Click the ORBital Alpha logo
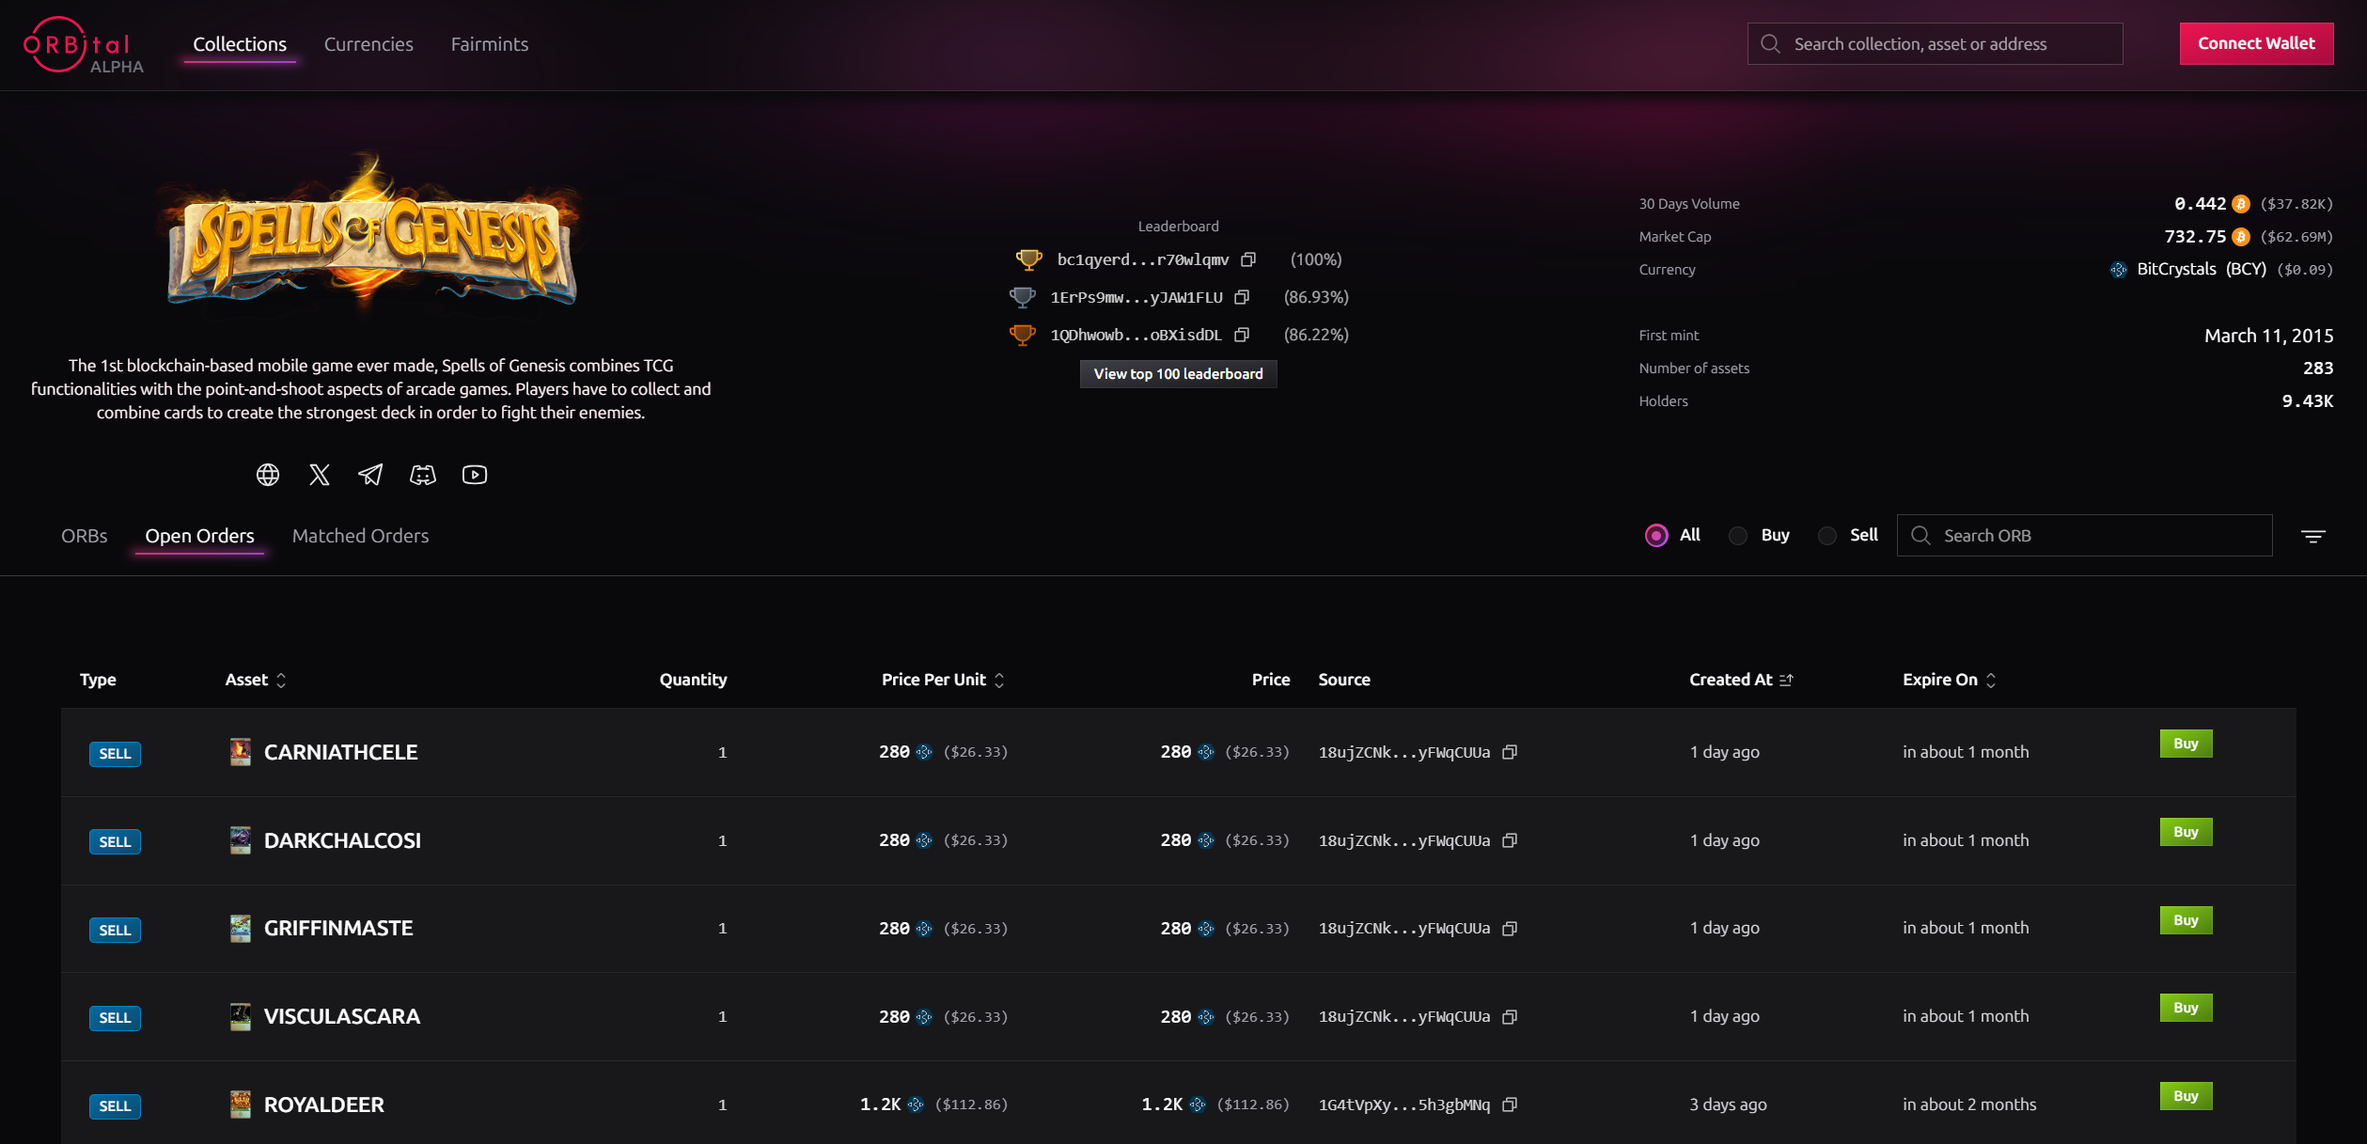2367x1144 pixels. click(x=84, y=45)
